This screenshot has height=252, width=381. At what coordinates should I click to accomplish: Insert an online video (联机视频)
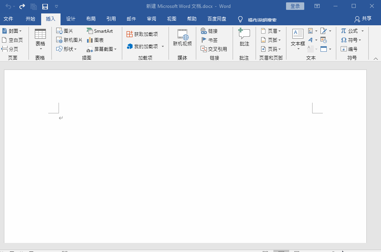[182, 38]
